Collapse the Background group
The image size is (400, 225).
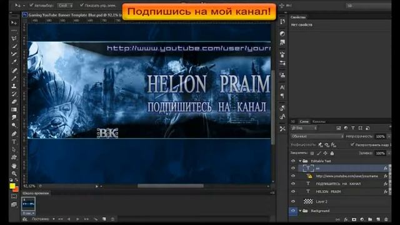pyautogui.click(x=300, y=211)
